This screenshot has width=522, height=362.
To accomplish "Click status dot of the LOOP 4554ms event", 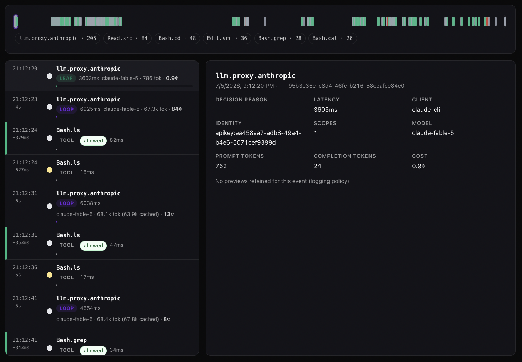I will [50, 311].
